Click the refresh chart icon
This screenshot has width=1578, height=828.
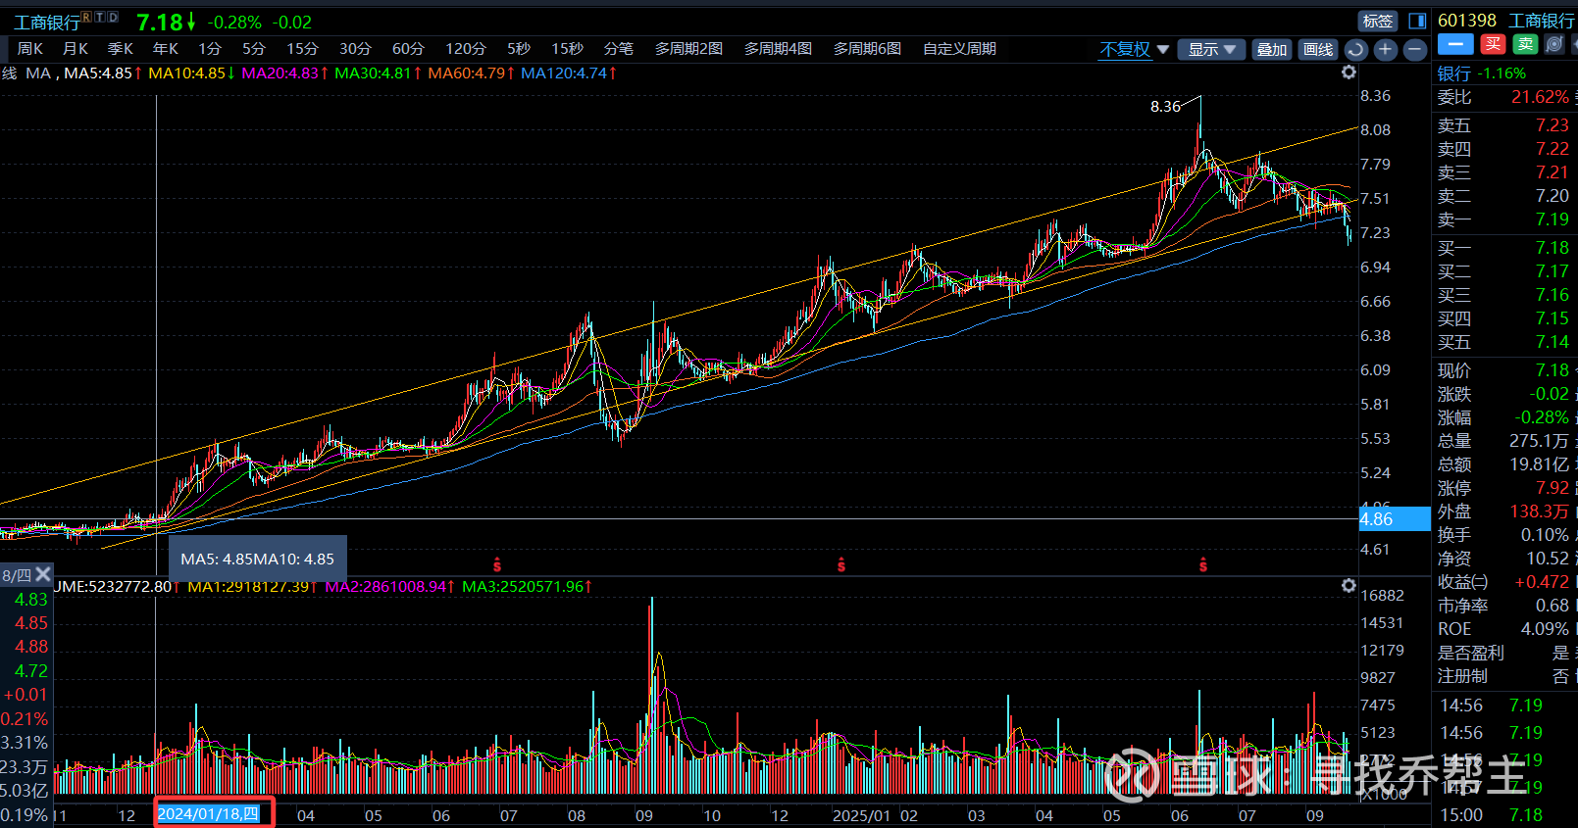click(1355, 49)
